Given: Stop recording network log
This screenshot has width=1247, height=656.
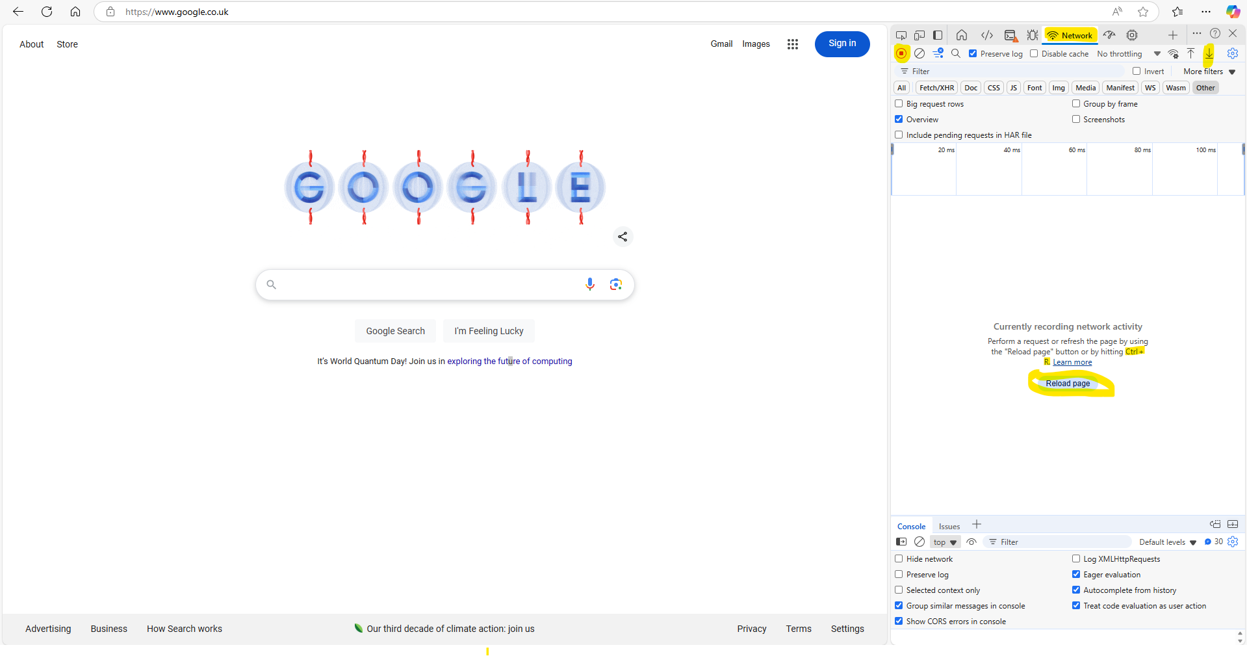Looking at the screenshot, I should (901, 53).
